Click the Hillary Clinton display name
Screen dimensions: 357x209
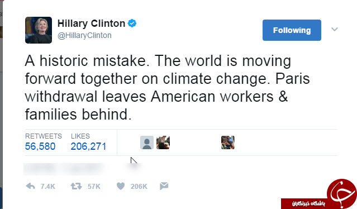click(91, 23)
